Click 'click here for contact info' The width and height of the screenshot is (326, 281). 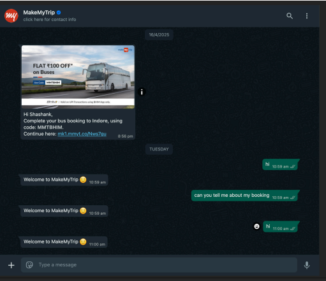point(50,20)
